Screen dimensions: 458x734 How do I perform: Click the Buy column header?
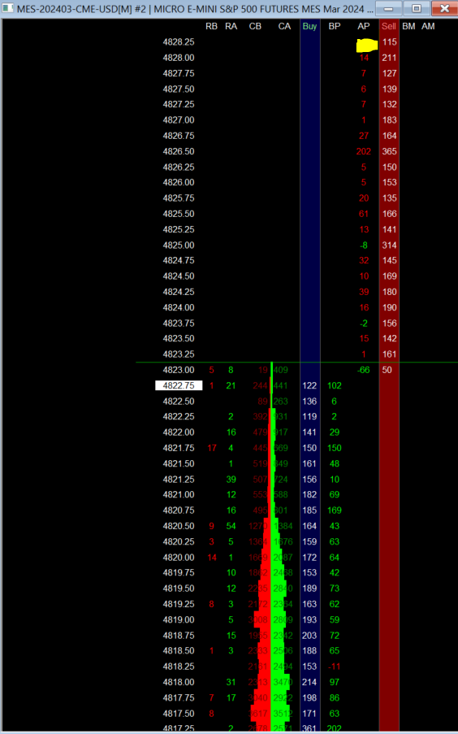click(309, 26)
